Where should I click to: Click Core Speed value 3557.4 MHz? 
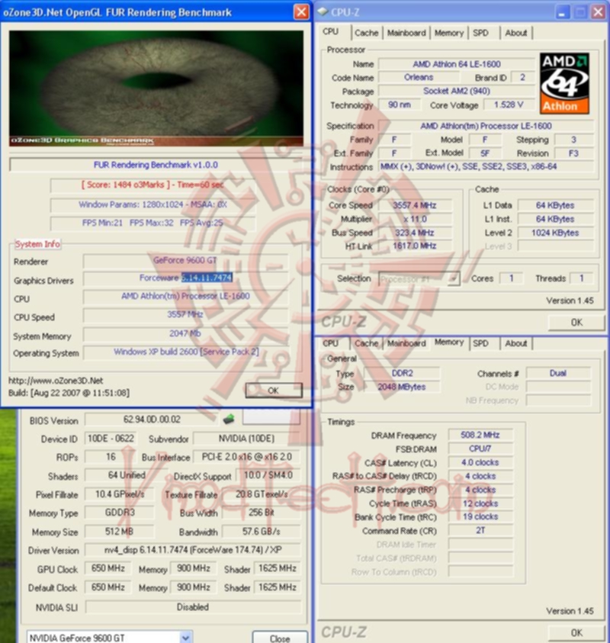click(x=415, y=205)
